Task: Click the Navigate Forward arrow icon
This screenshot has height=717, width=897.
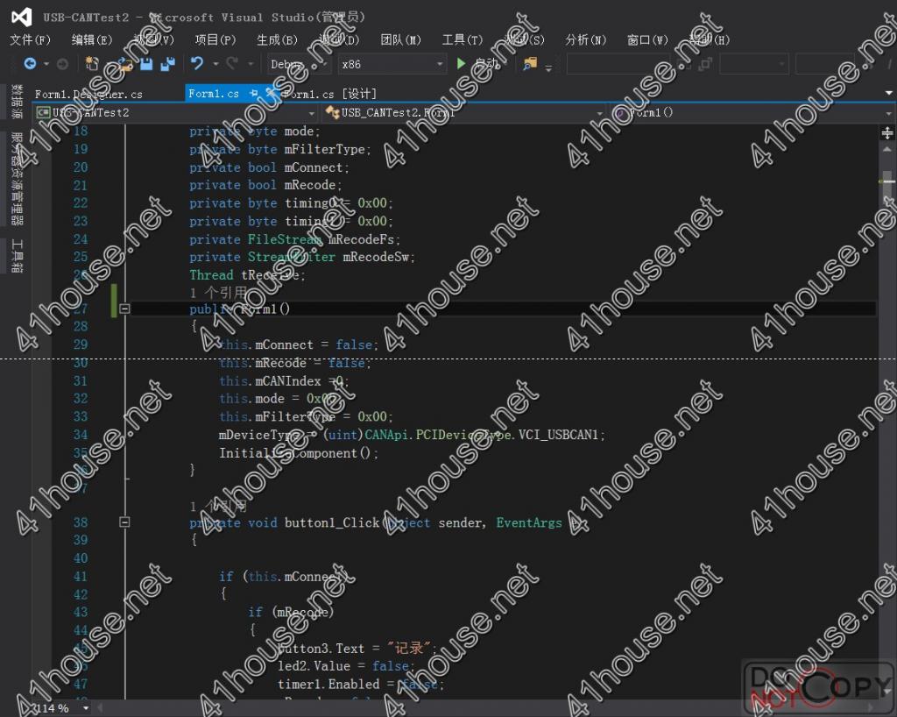Action: [62, 63]
